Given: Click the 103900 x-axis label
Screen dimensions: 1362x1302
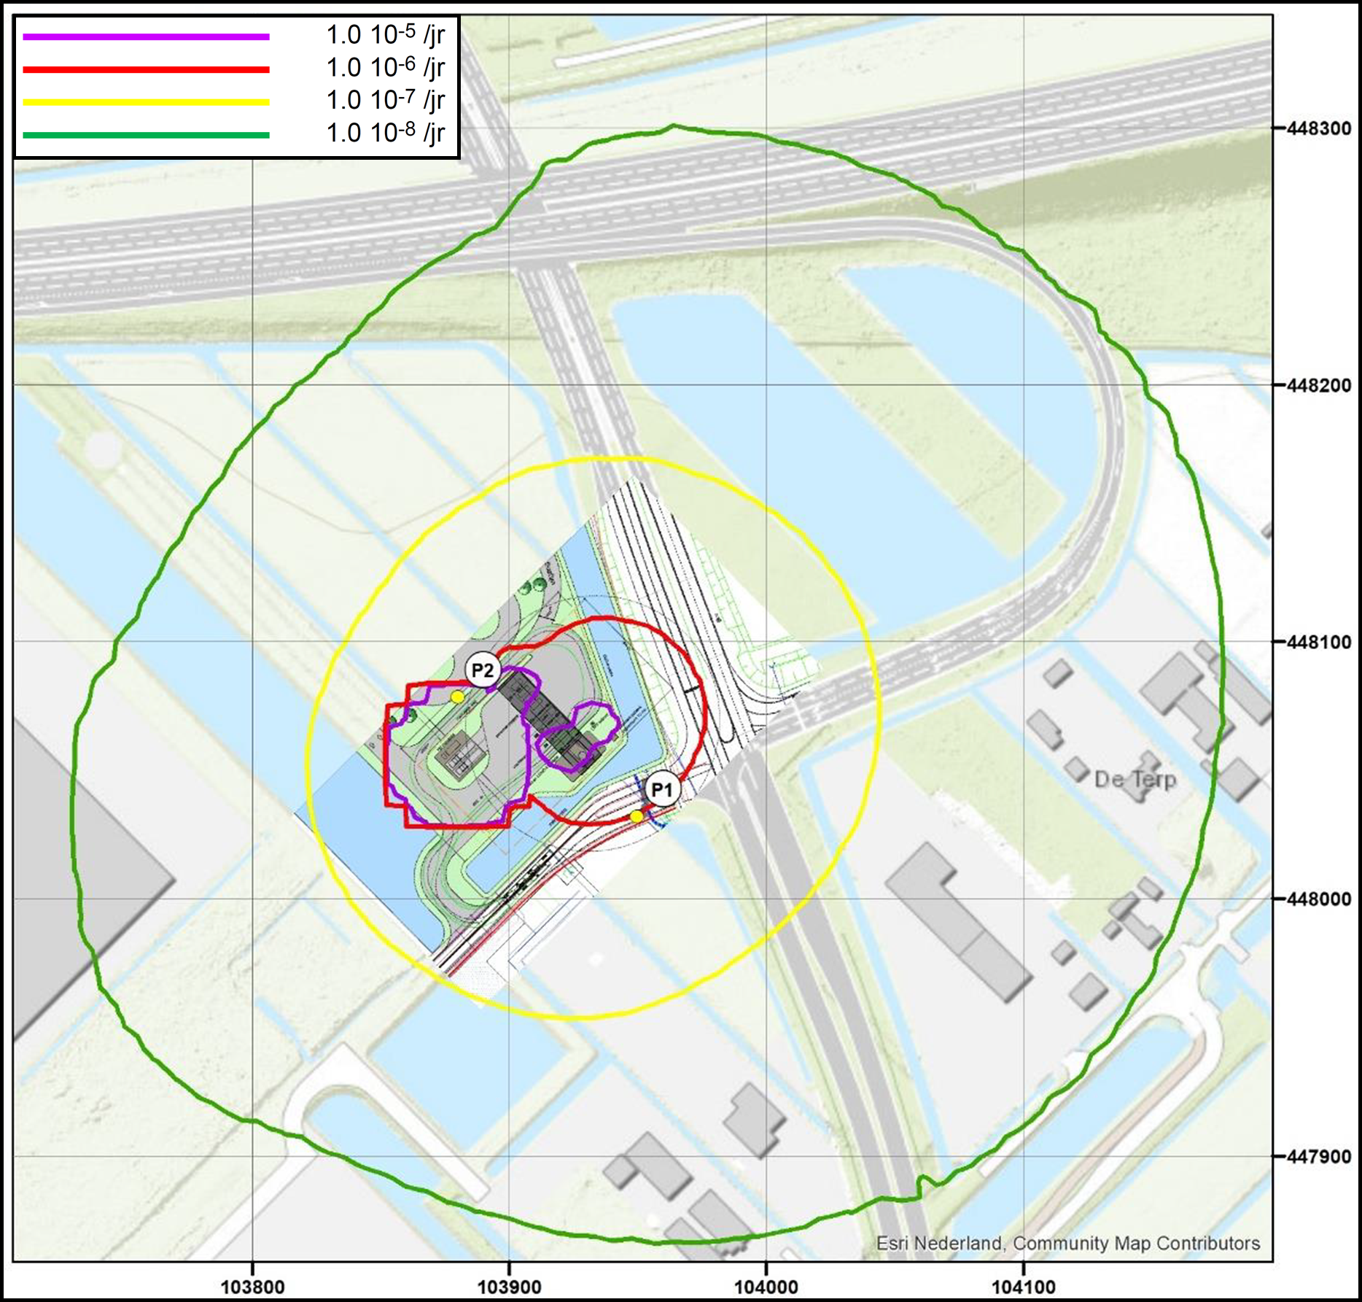Looking at the screenshot, I should [509, 1287].
